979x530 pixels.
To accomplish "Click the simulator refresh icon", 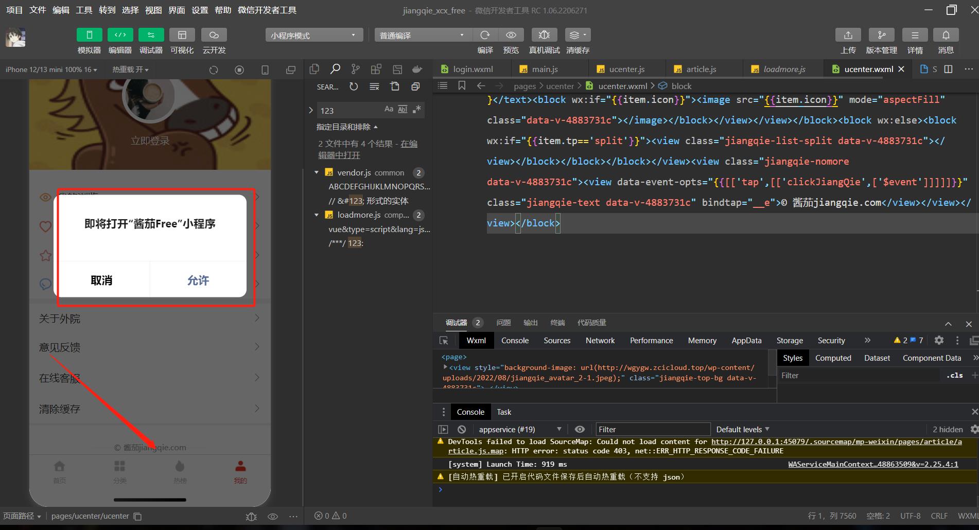I will coord(214,70).
